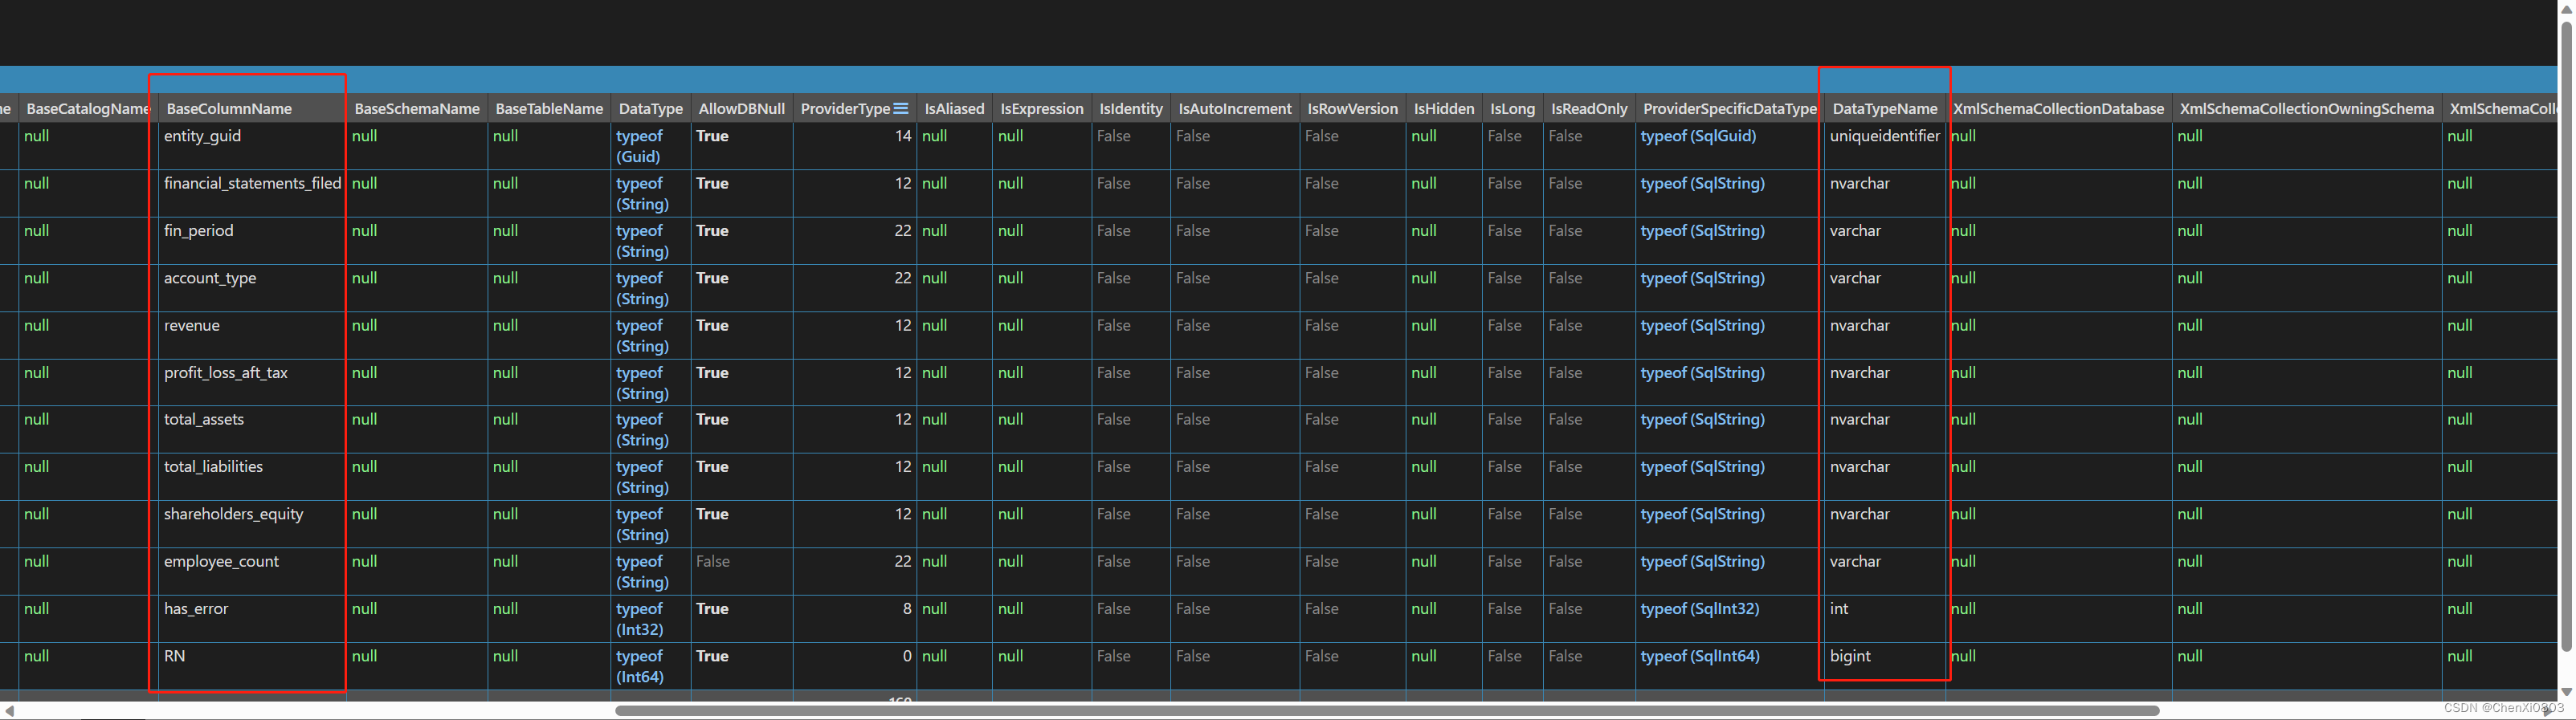This screenshot has width=2576, height=720.
Task: Click the XmlSchemaCollectionOwningSchema column header
Action: (x=2306, y=109)
